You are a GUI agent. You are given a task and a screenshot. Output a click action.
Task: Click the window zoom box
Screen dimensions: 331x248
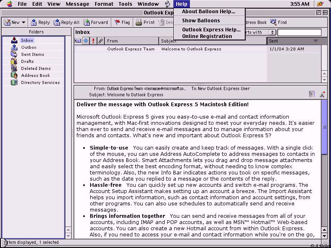[319, 13]
